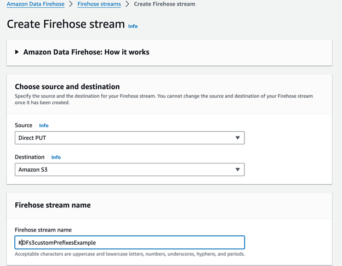Open the Info link next to Destination
Image resolution: width=342 pixels, height=266 pixels.
point(56,157)
